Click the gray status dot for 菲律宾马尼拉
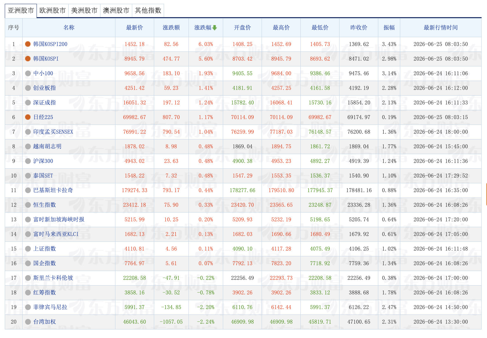 28,307
